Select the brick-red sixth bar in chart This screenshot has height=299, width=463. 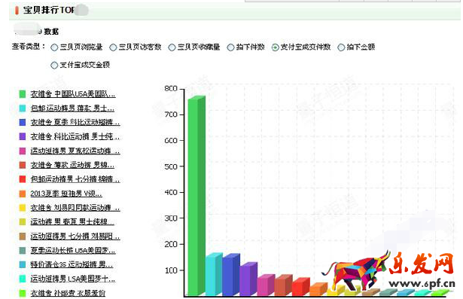[x=283, y=285]
